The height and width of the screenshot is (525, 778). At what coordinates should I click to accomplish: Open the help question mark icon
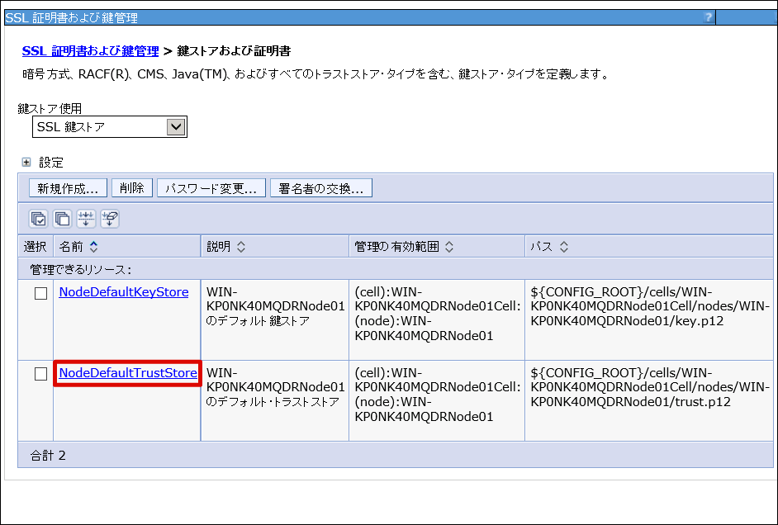(x=708, y=17)
